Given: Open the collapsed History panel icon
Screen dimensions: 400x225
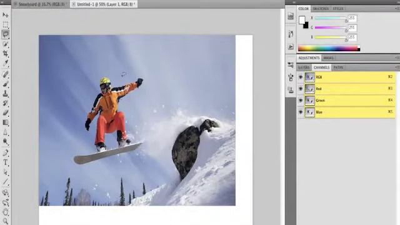Looking at the screenshot, I should coord(291,34).
